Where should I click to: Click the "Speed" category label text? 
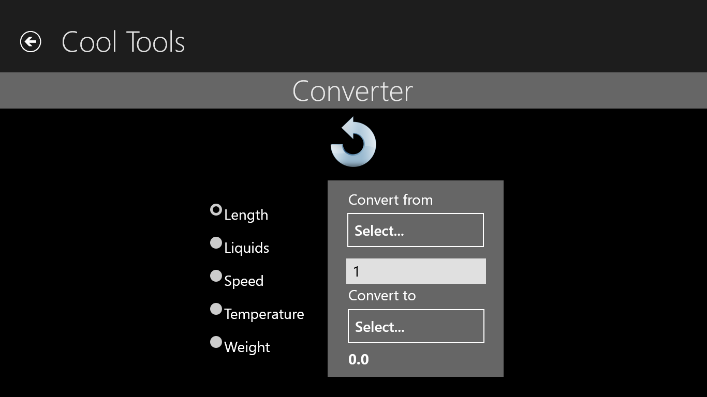click(x=244, y=281)
